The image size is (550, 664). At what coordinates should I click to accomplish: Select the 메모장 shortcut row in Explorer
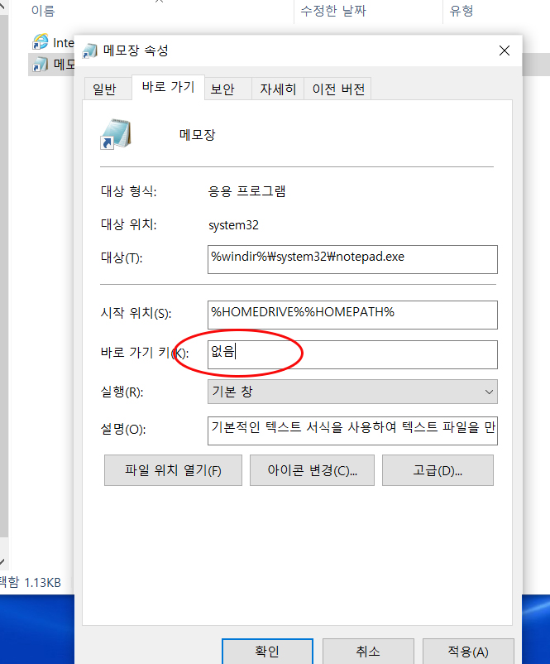(x=53, y=65)
